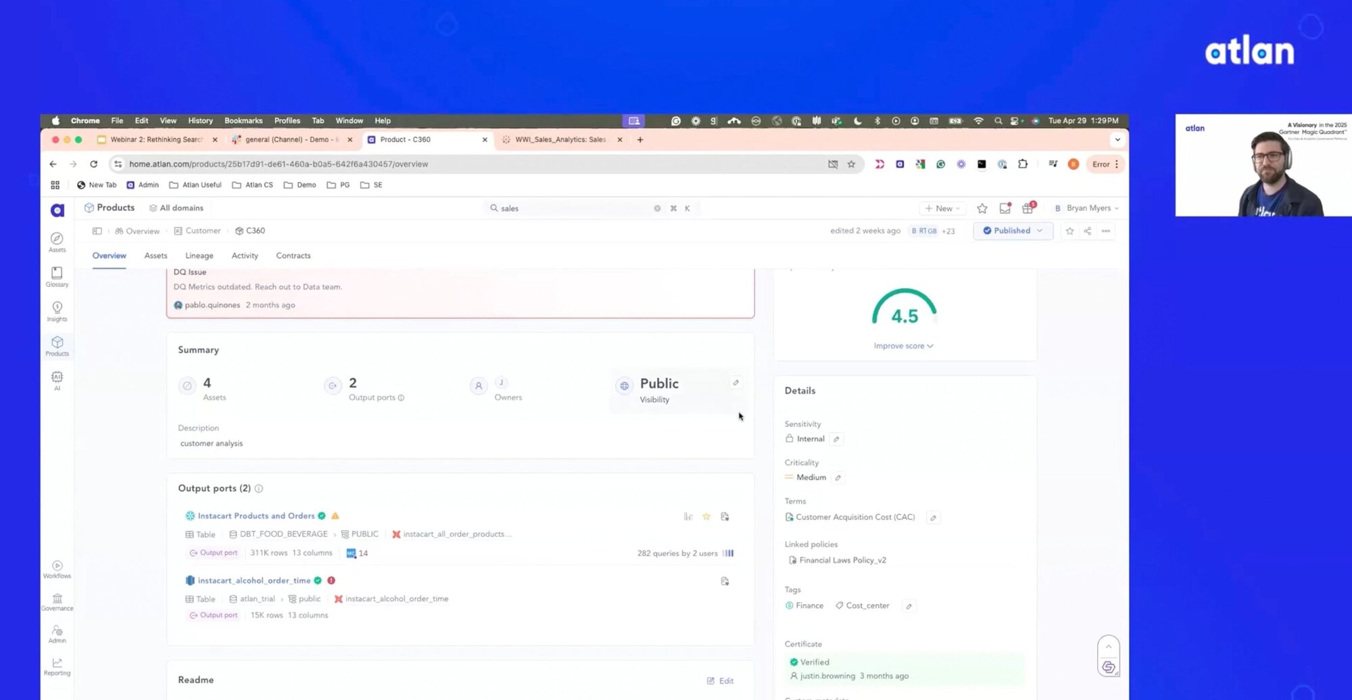Image resolution: width=1352 pixels, height=700 pixels.
Task: Open query icon for Instacart Products and Orders
Action: (x=725, y=516)
